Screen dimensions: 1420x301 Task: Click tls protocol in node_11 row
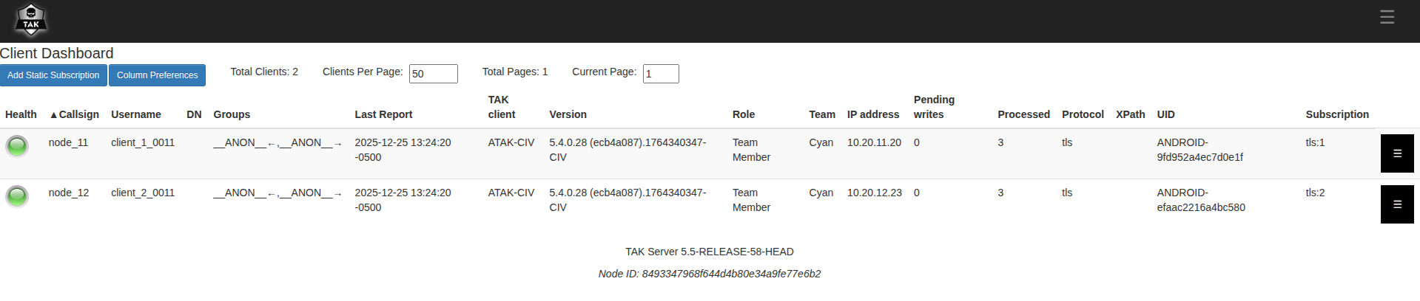1067,142
